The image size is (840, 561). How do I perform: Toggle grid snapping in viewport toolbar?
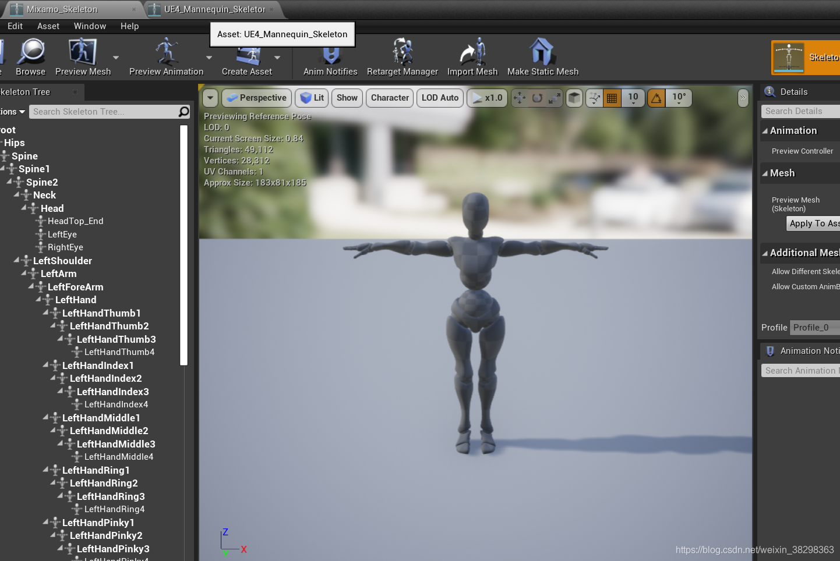pyautogui.click(x=612, y=98)
